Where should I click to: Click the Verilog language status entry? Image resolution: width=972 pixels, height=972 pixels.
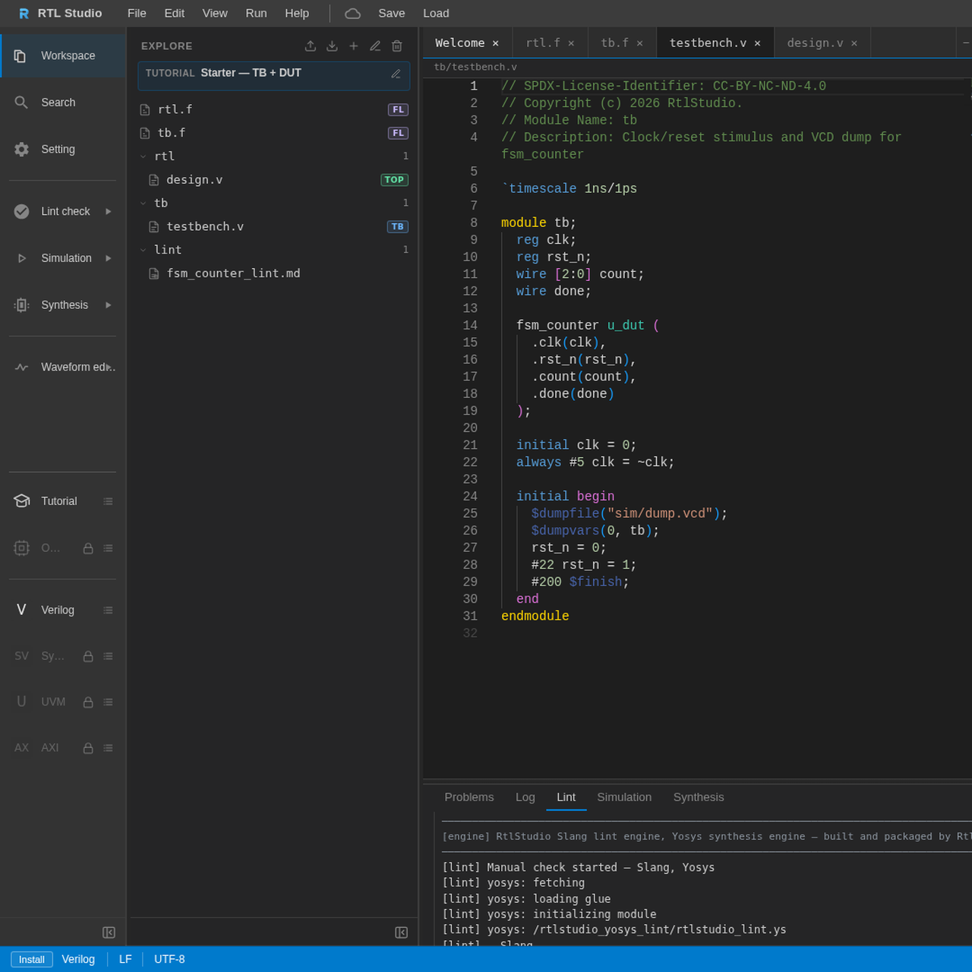point(78,960)
